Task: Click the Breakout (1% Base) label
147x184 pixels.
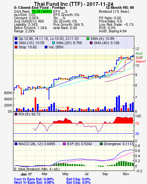Action: click(x=114, y=11)
